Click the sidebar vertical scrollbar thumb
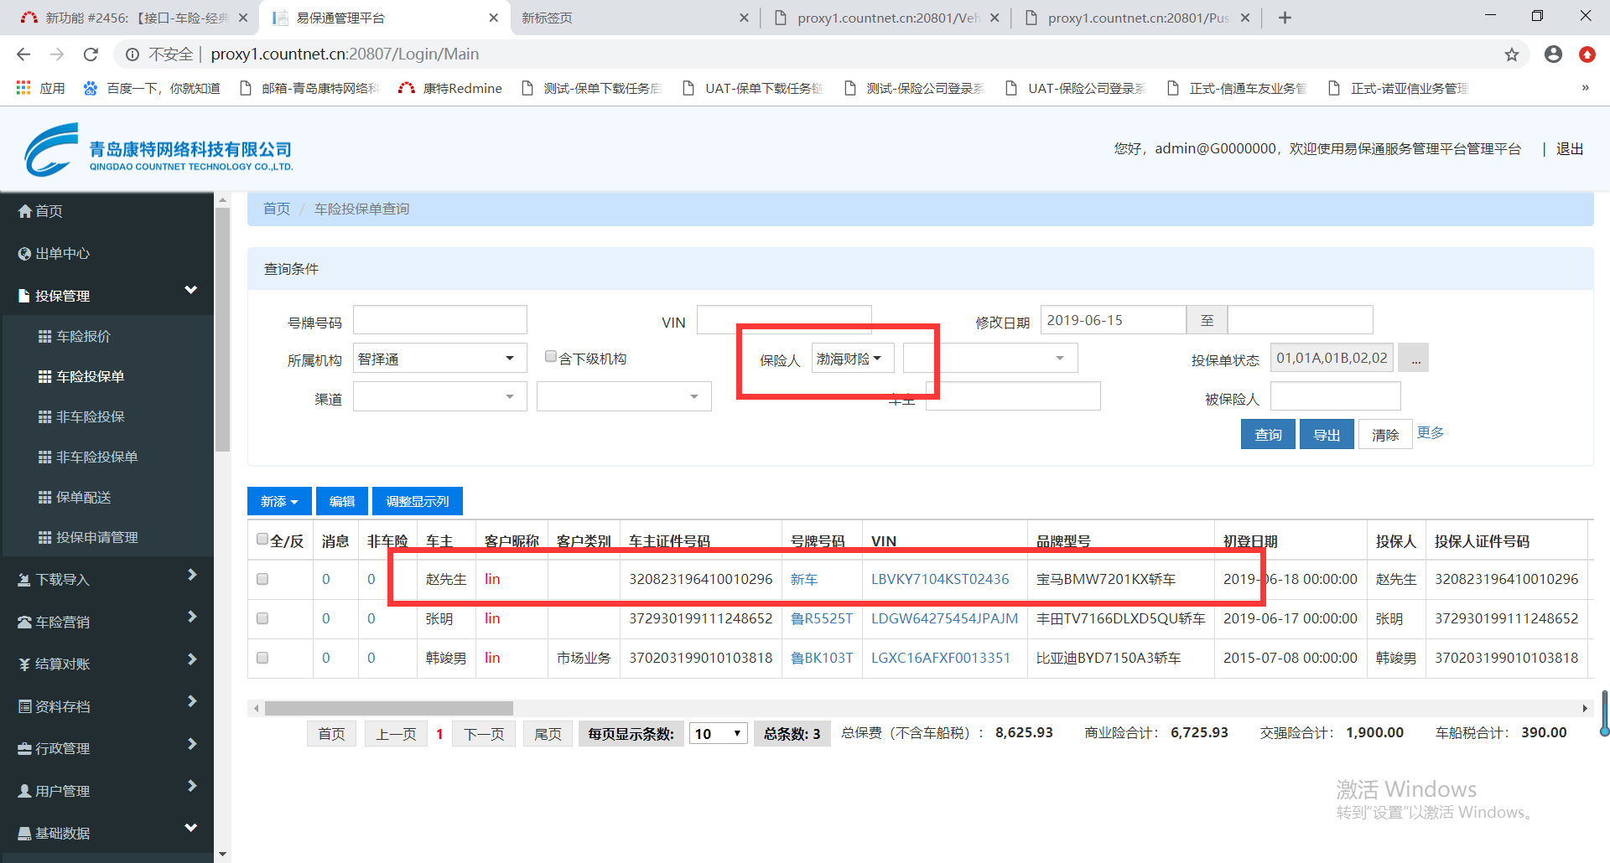Screen dimensions: 1610x863 click(222, 329)
